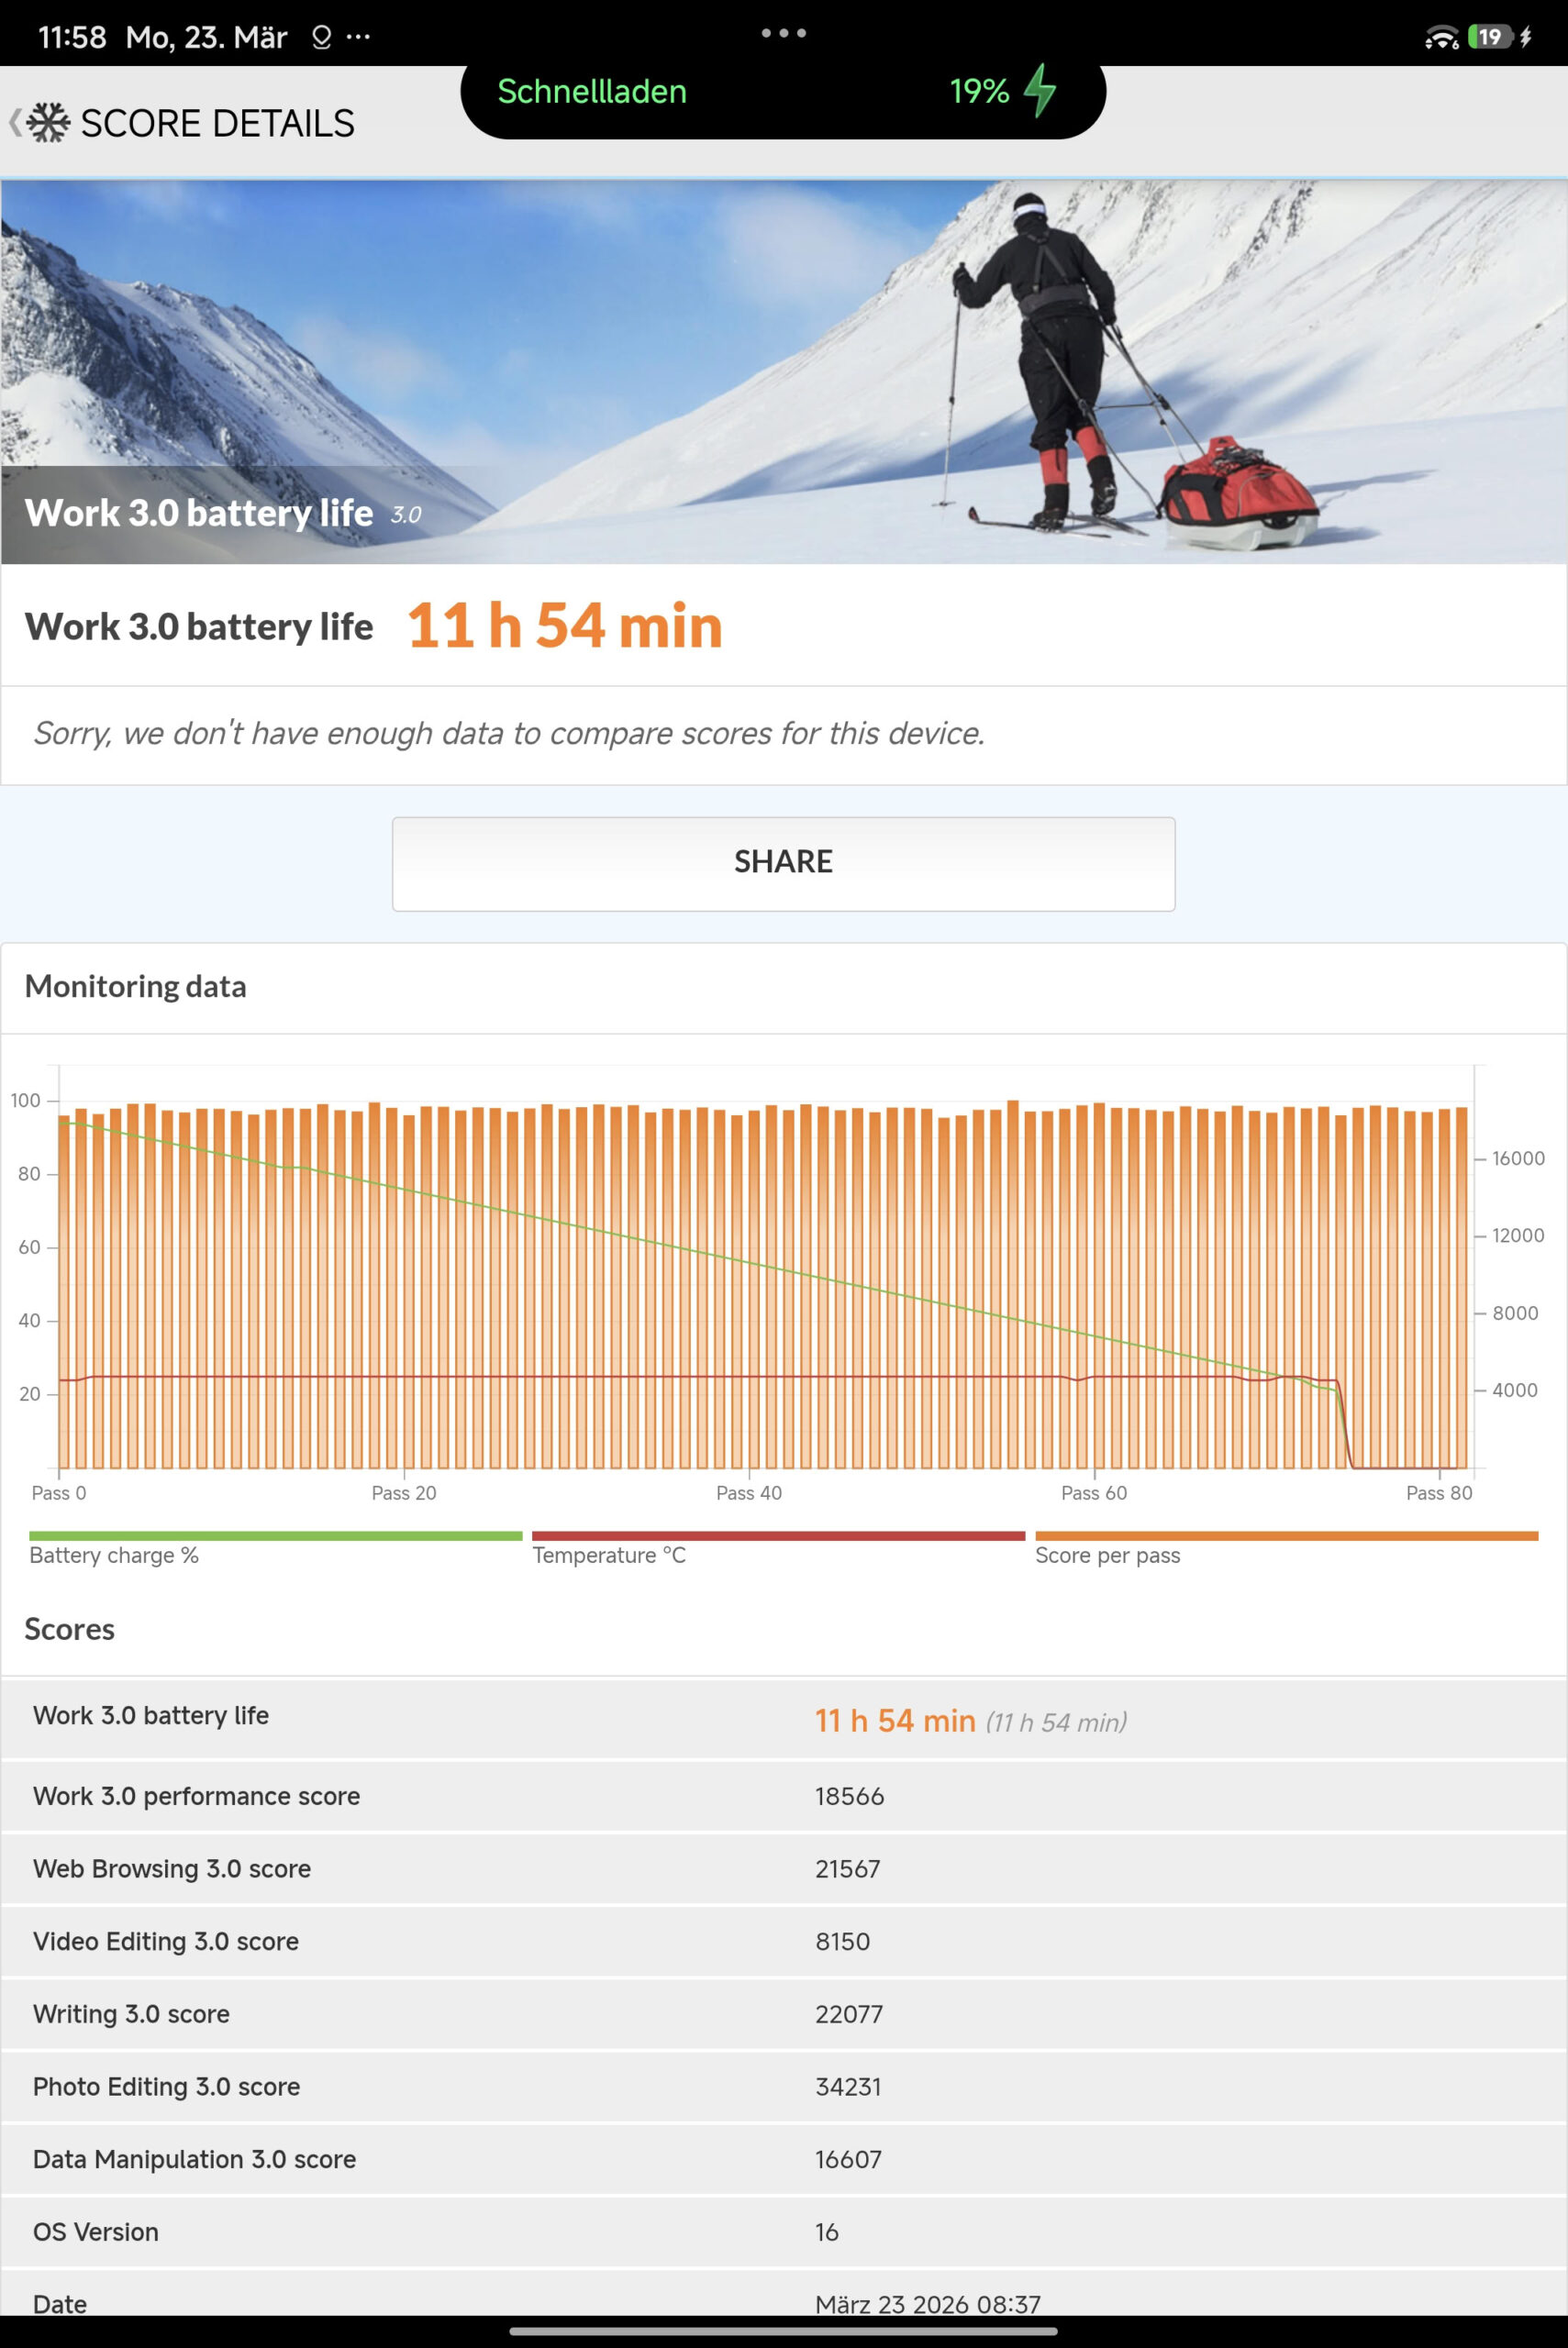Tap the Wi-Fi icon in the status bar
The image size is (1568, 2348).
(x=1441, y=38)
